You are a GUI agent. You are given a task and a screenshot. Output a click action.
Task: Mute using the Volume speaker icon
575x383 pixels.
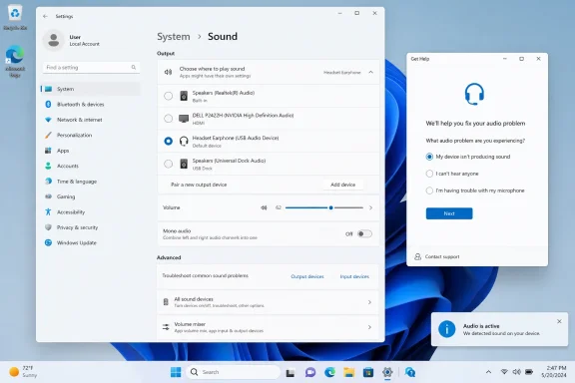coord(264,207)
